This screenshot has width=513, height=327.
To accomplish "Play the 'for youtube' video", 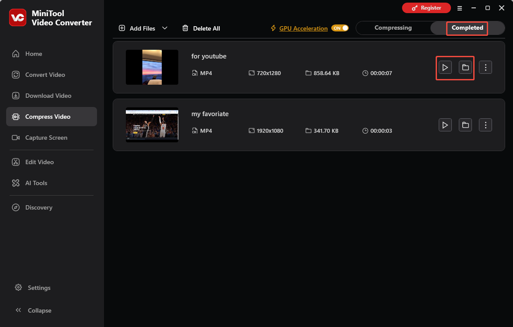I will [445, 67].
